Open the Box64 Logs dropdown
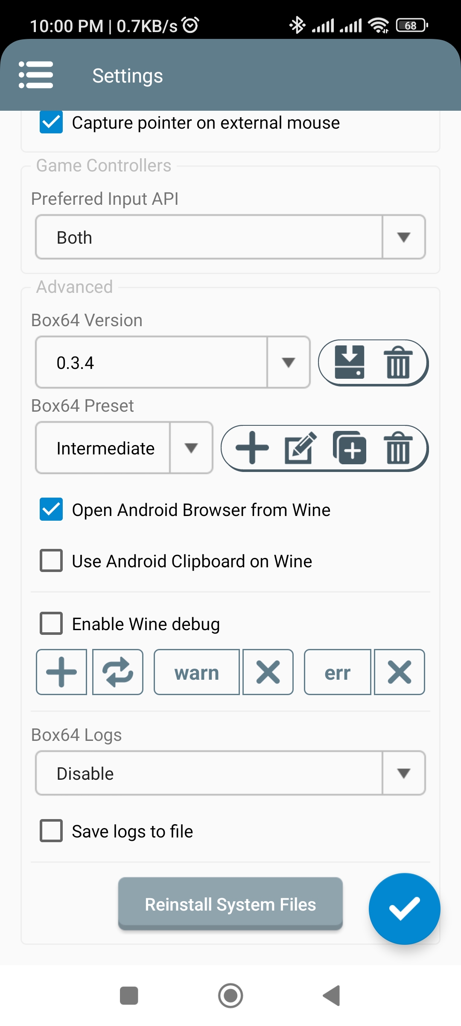461x1026 pixels. tap(230, 773)
